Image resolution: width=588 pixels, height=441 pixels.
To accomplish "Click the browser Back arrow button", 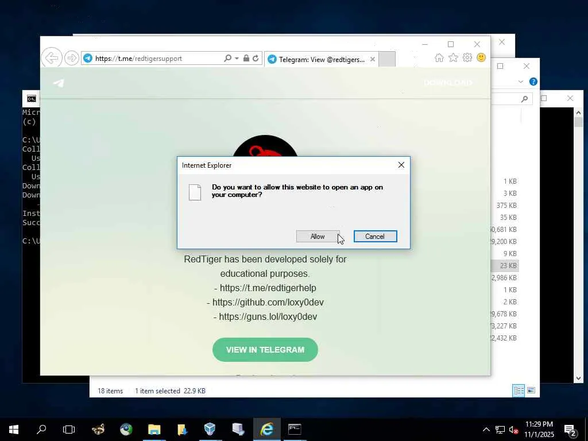I will click(x=51, y=58).
